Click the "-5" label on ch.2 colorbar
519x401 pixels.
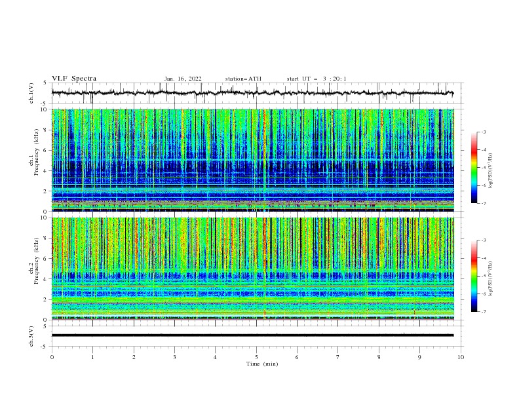(484, 276)
